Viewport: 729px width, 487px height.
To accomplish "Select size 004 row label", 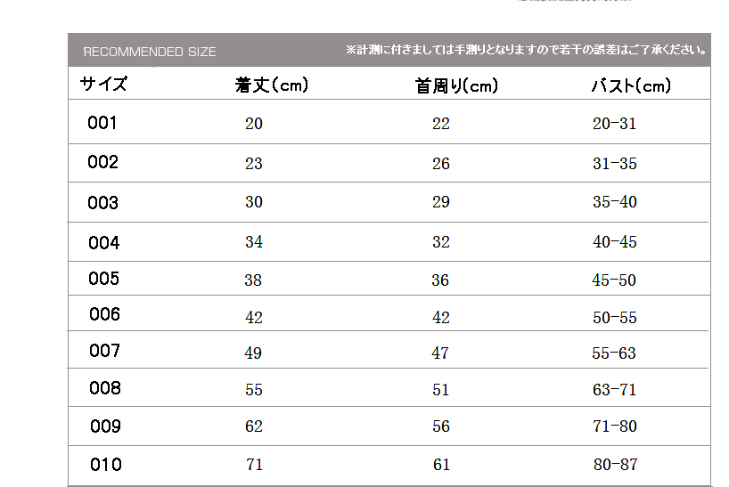I will point(103,243).
